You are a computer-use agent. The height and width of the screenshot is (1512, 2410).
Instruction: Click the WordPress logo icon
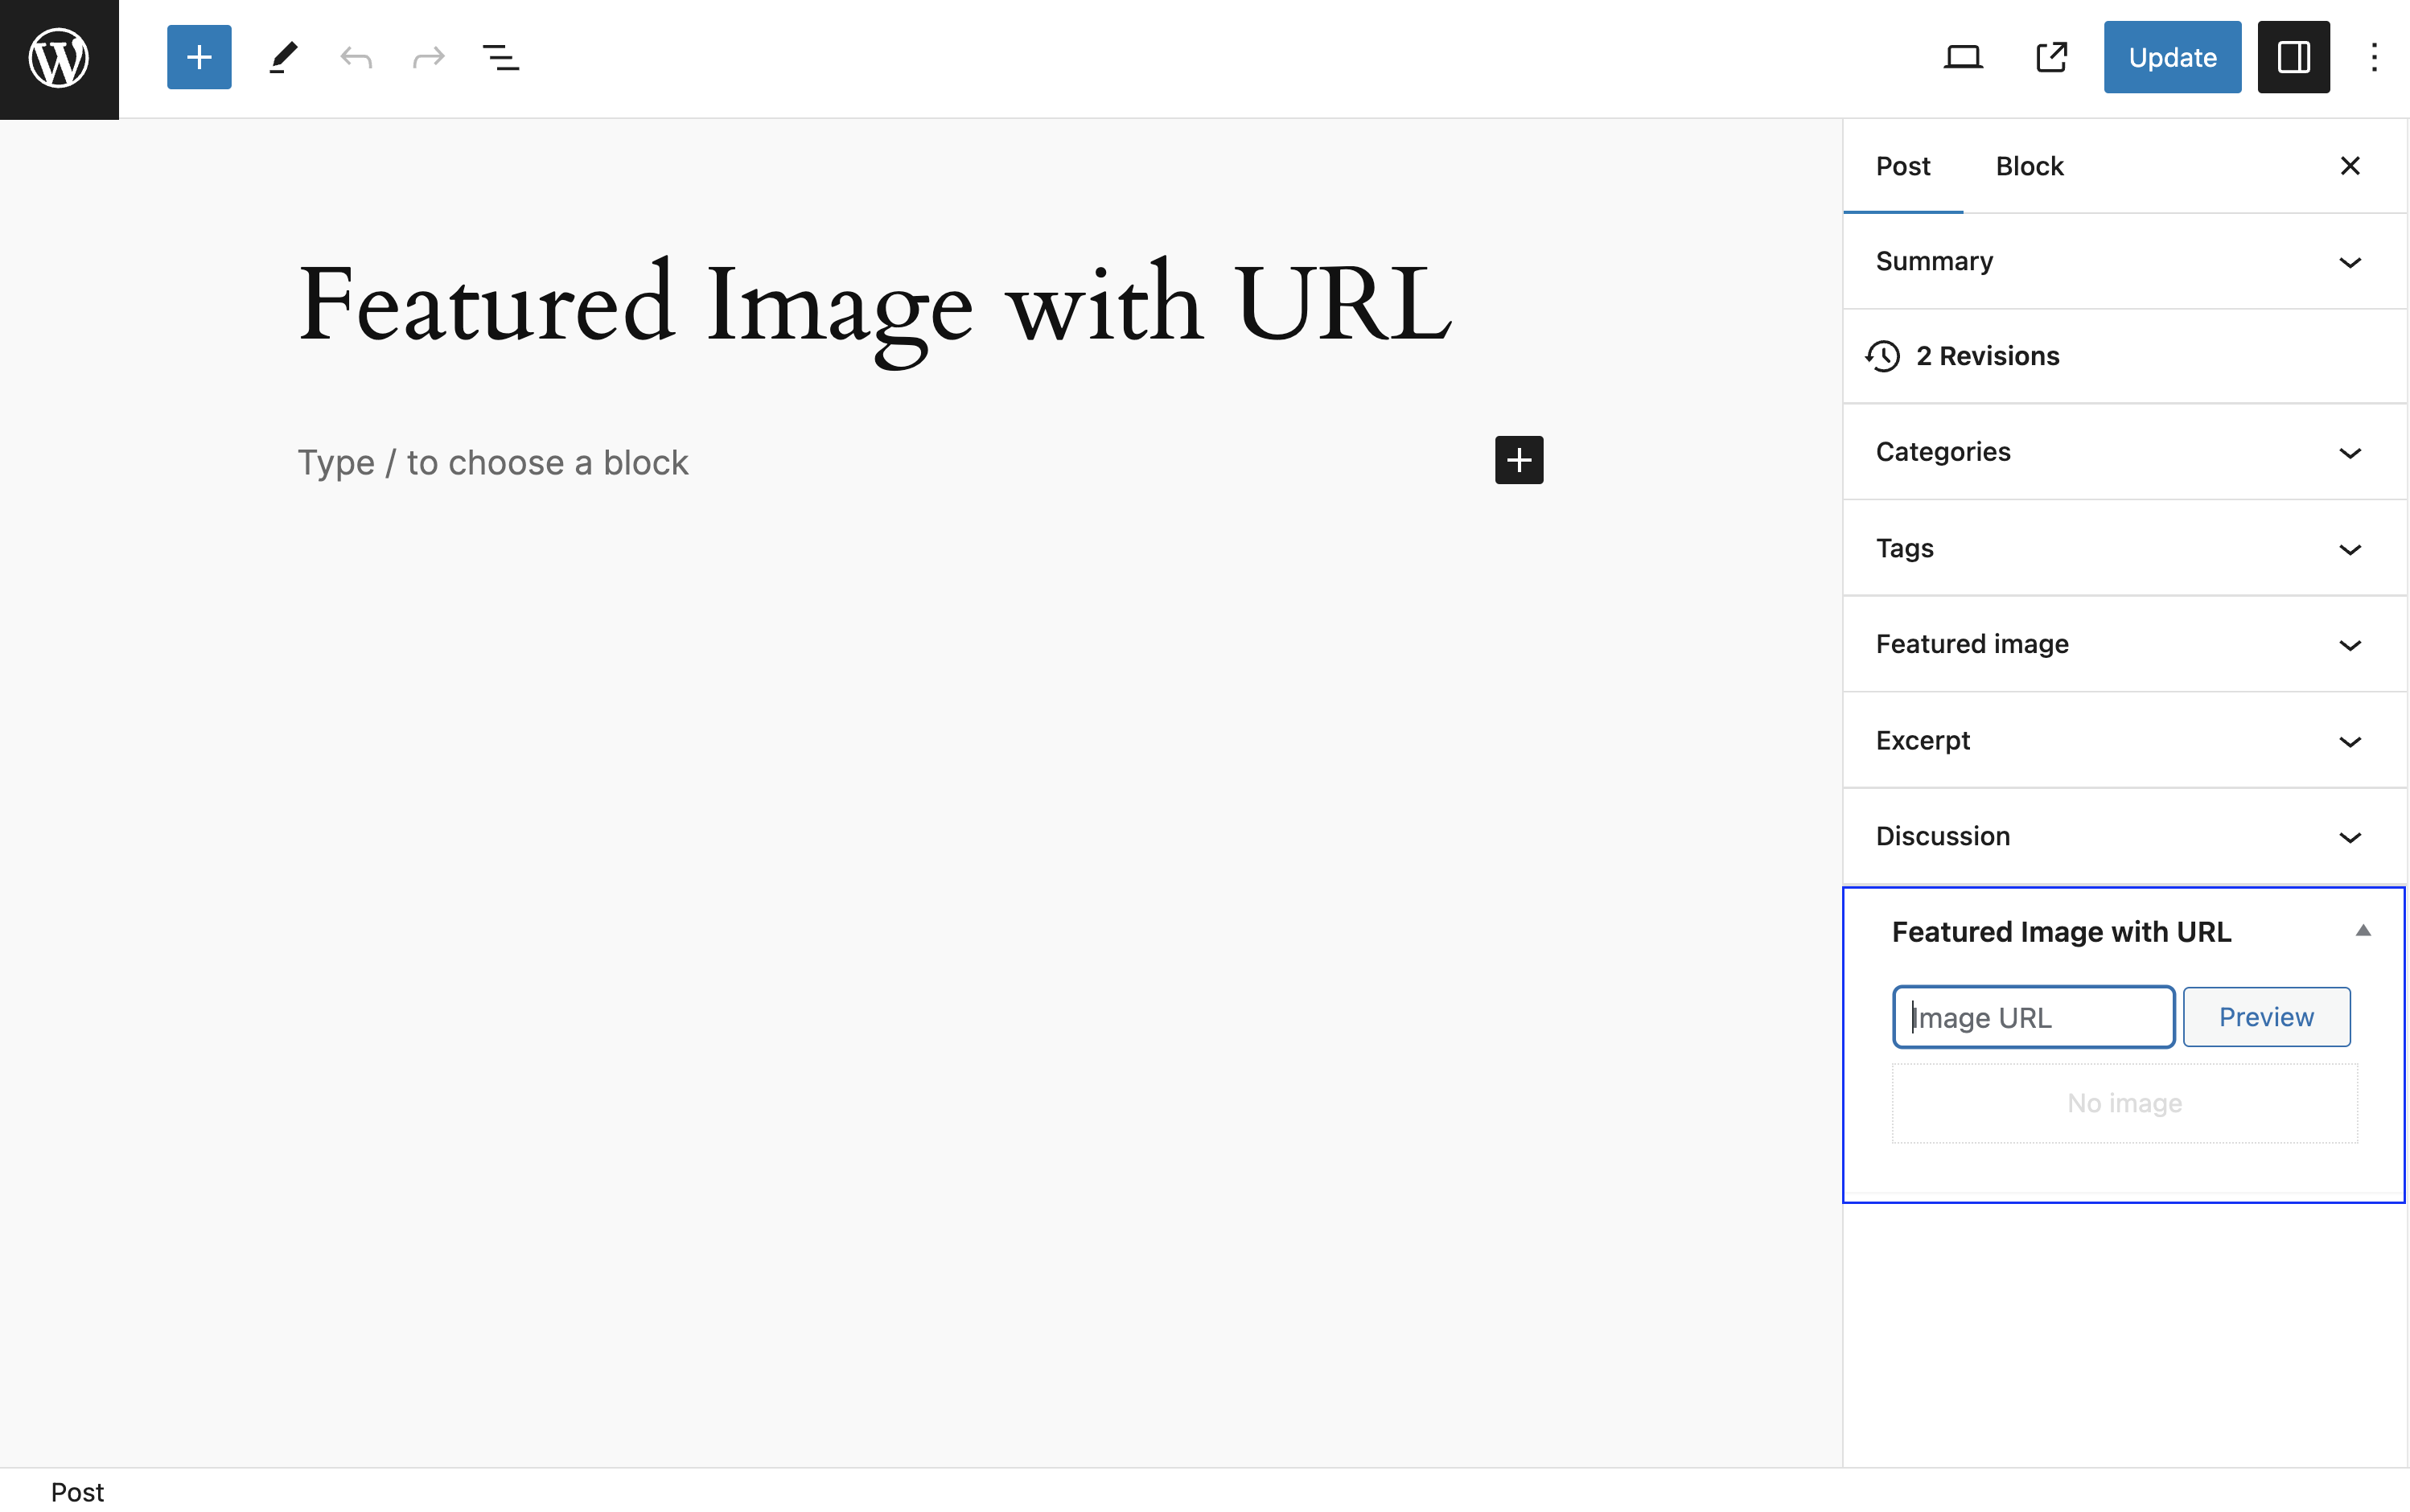[x=59, y=58]
